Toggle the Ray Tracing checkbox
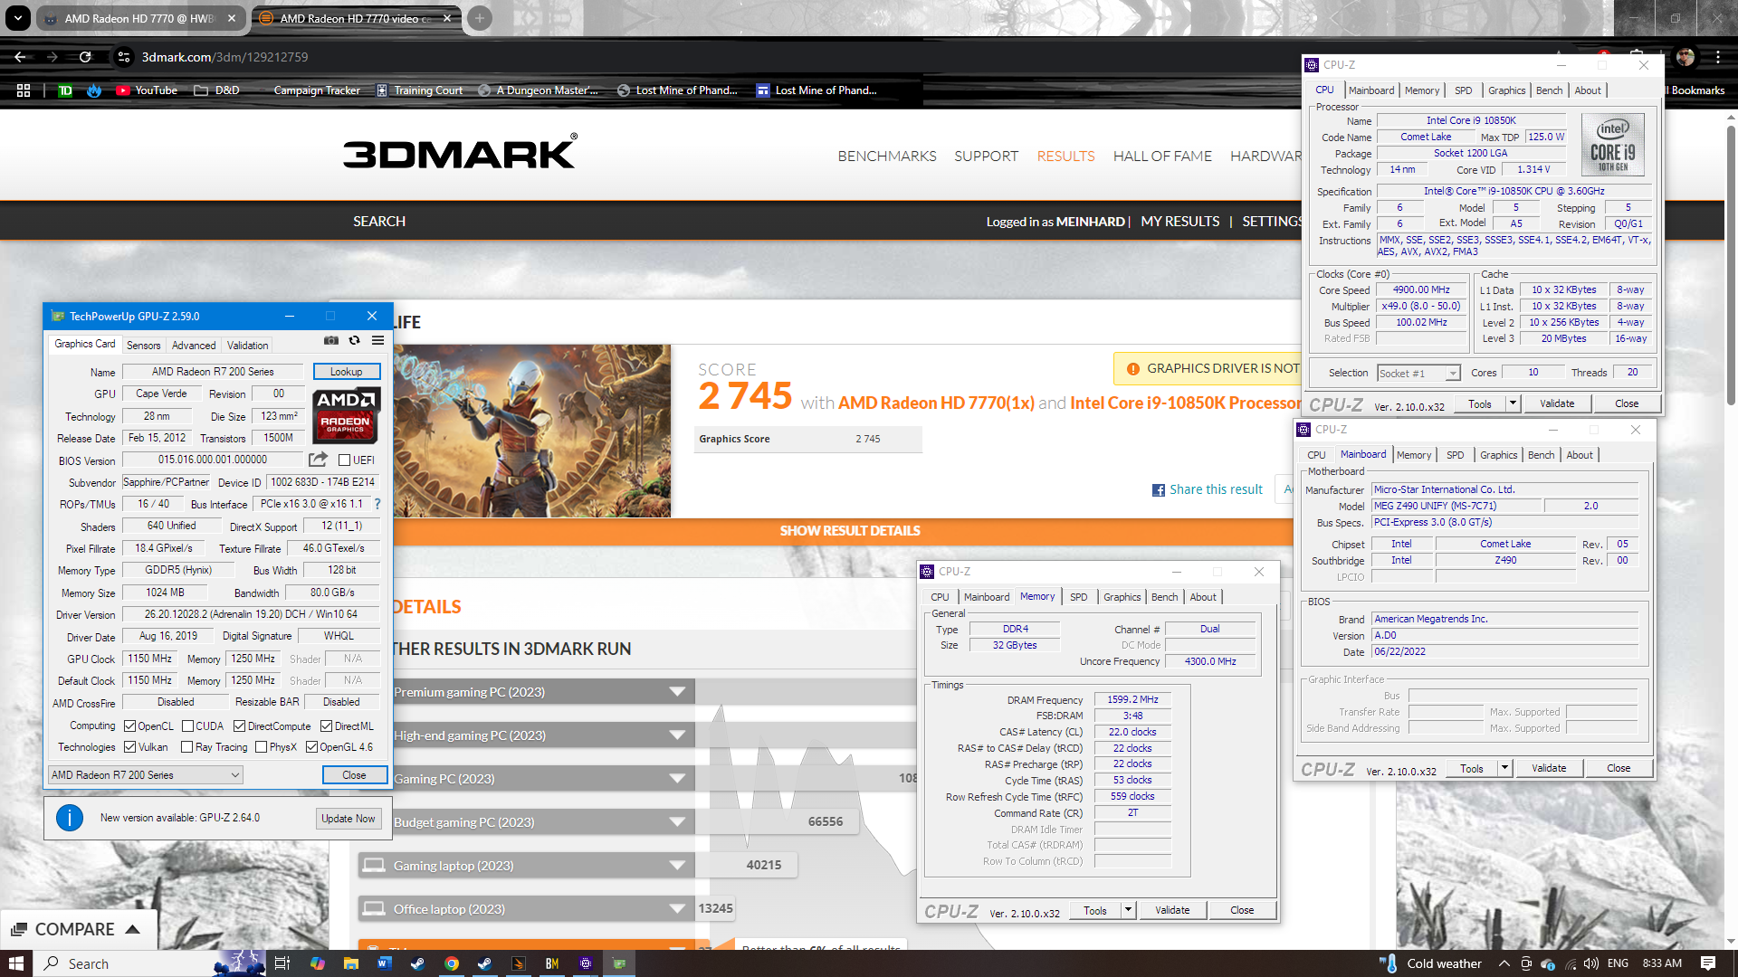Screen dimensions: 1738x977 tap(186, 747)
